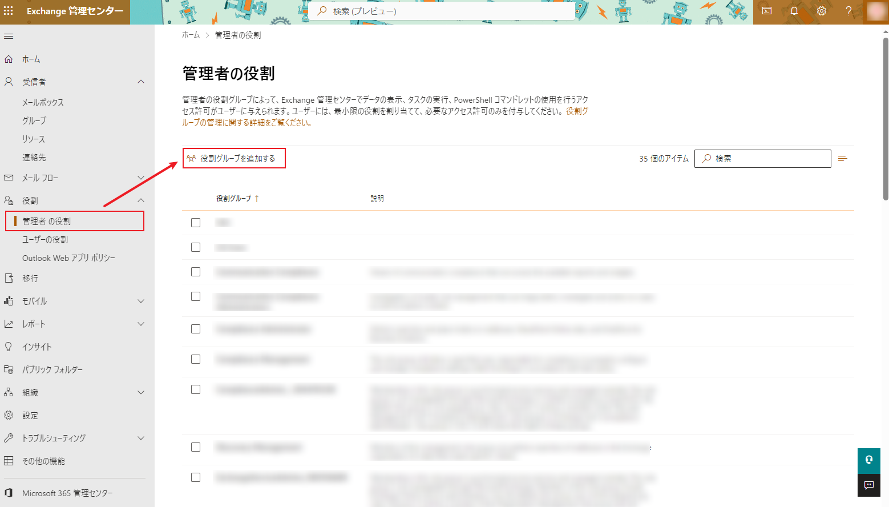Click the Settings gear icon in sidebar
Screen dimensions: 889x507
click(9, 415)
